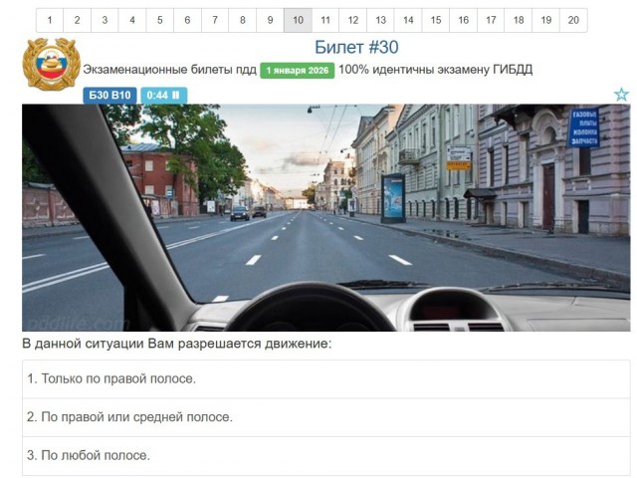Open the road situation image
Image resolution: width=637 pixels, height=478 pixels.
coord(326,218)
